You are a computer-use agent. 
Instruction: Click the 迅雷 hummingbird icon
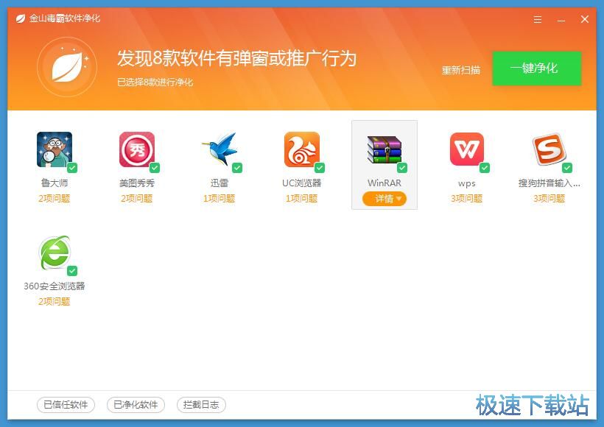point(220,150)
